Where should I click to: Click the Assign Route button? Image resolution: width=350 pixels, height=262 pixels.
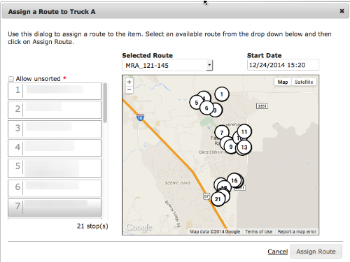[316, 252]
